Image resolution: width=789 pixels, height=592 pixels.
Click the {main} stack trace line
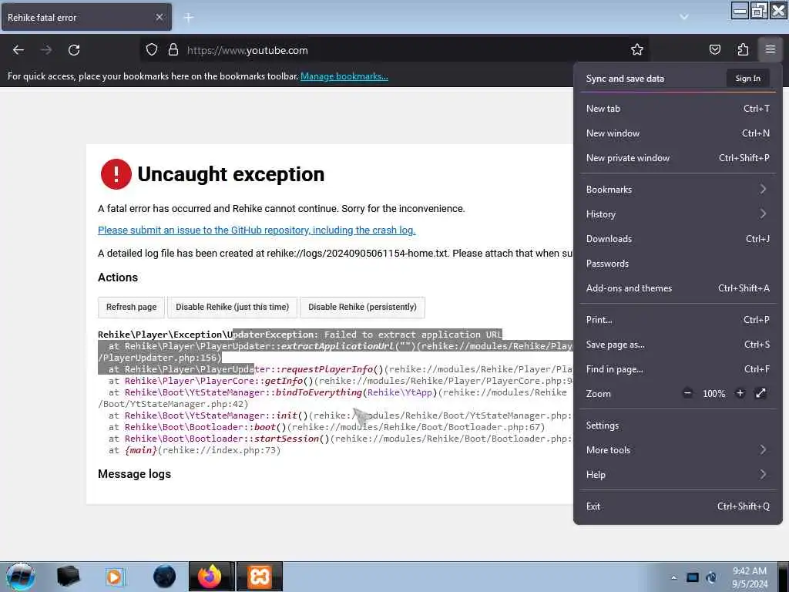coord(194,450)
